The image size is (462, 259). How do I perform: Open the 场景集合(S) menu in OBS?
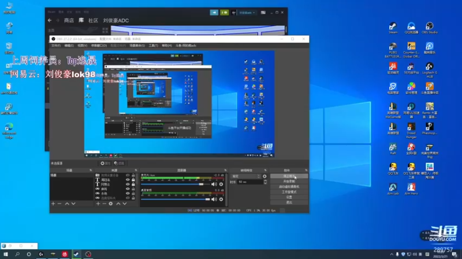137,45
